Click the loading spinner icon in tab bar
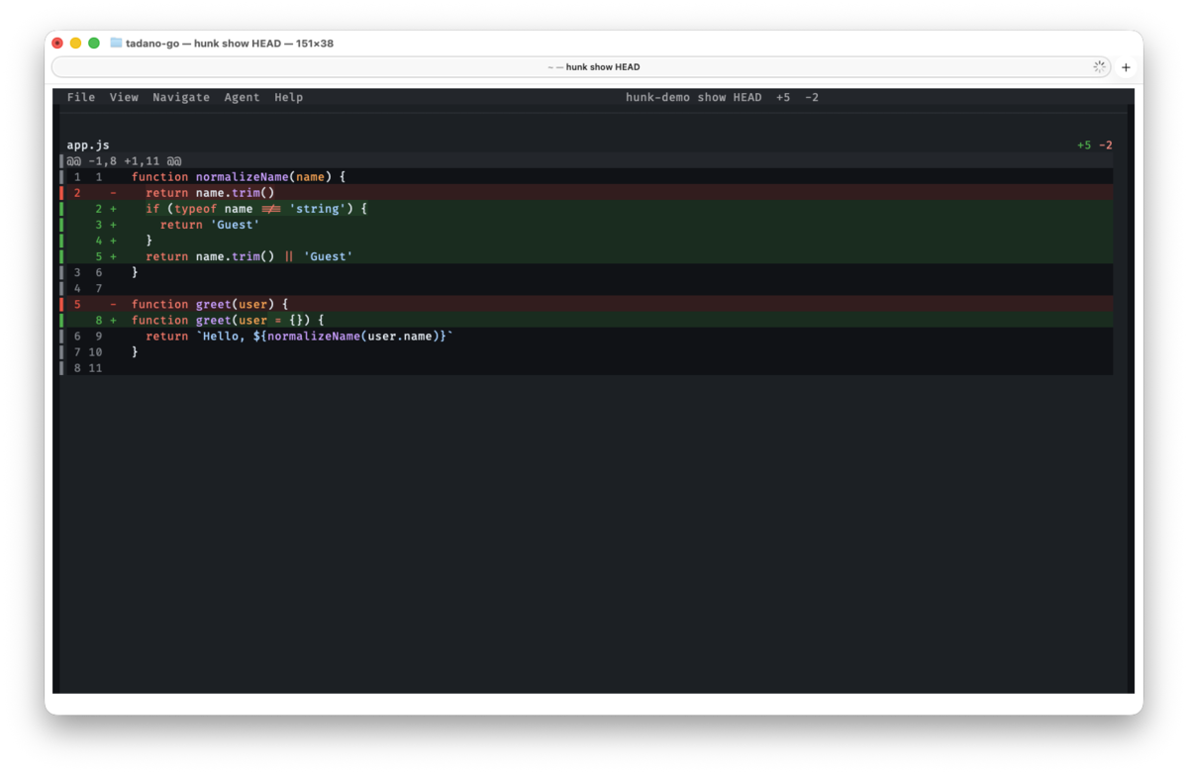1188x774 pixels. 1099,67
